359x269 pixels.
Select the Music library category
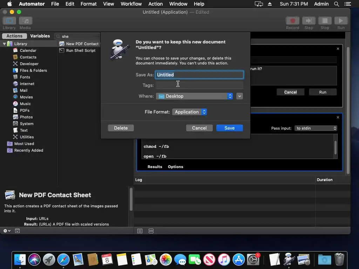coord(25,103)
